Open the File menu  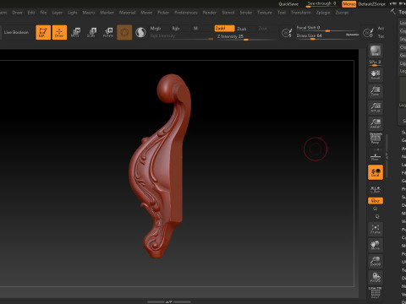[43, 13]
